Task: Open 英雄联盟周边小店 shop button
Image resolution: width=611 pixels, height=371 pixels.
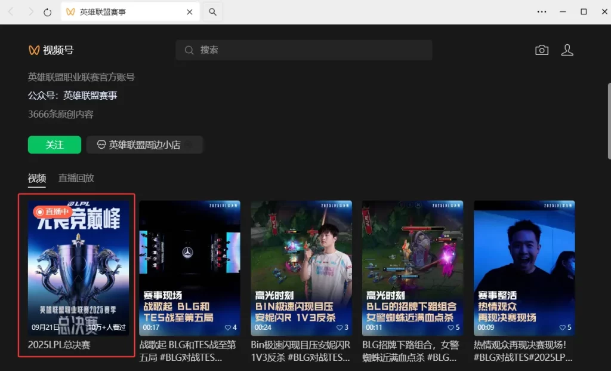Action: coord(144,145)
